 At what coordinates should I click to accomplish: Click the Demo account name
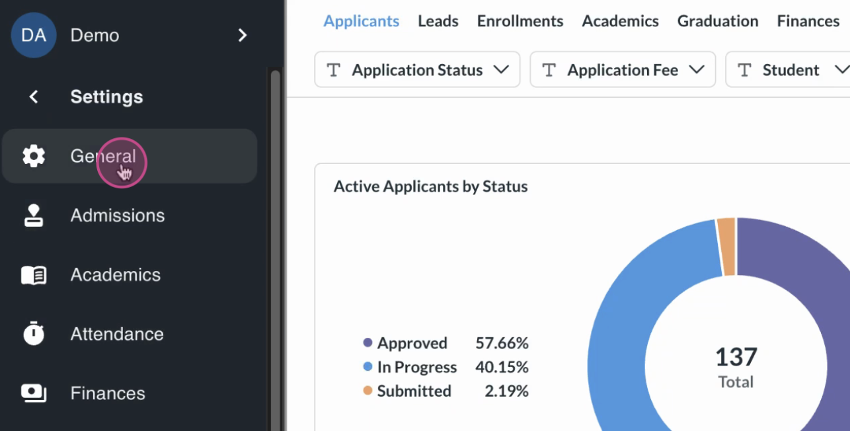(95, 35)
